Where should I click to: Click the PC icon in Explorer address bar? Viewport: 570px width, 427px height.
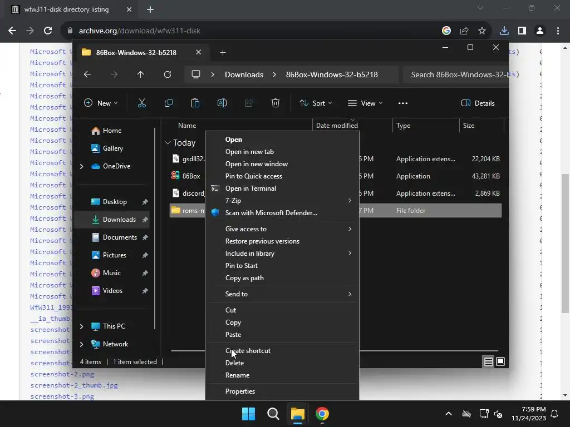pyautogui.click(x=196, y=75)
